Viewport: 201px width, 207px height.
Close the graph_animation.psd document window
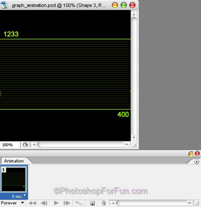pos(132,5)
